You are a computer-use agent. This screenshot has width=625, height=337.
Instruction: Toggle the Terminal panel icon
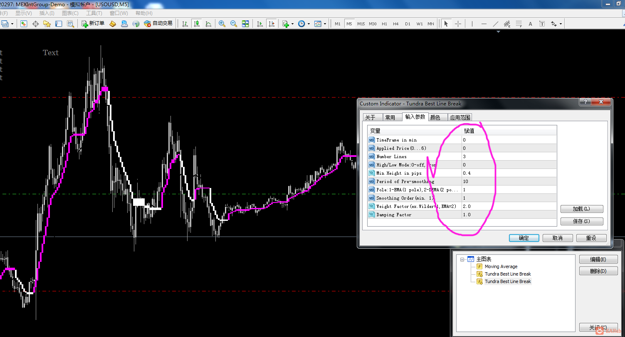[x=59, y=24]
